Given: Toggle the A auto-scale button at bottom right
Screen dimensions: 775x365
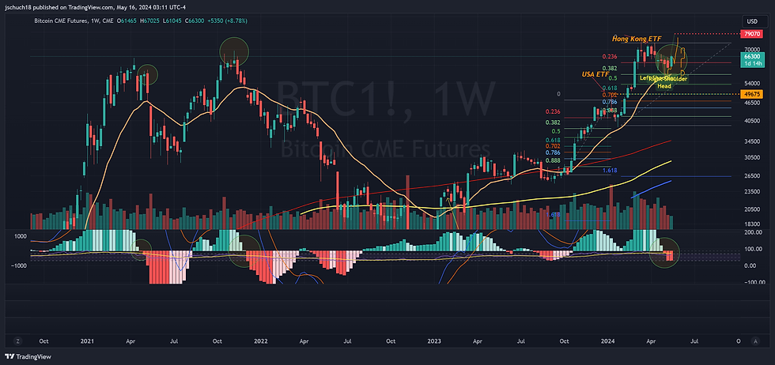Looking at the screenshot, I should [755, 341].
